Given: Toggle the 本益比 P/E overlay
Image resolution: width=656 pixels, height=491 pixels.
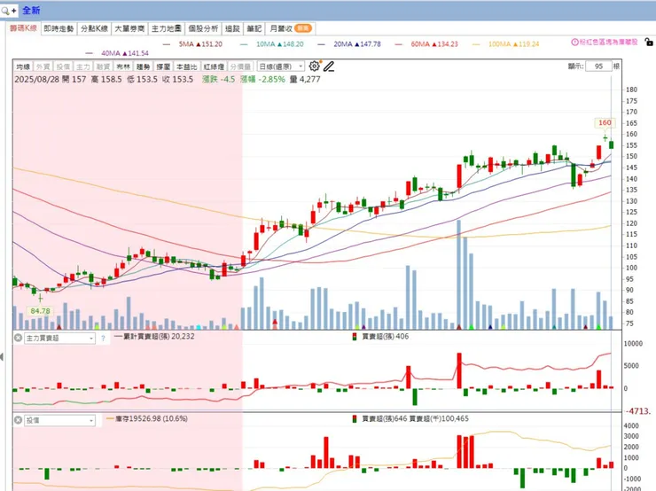Looking at the screenshot, I should 186,66.
